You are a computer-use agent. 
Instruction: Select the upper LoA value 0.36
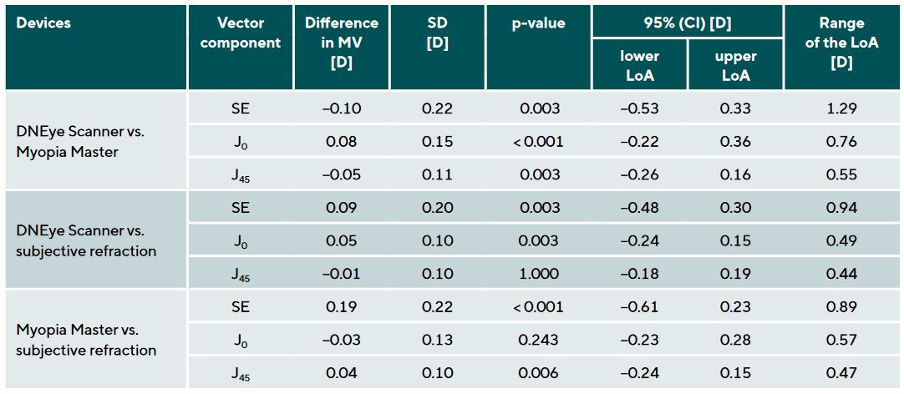(735, 142)
